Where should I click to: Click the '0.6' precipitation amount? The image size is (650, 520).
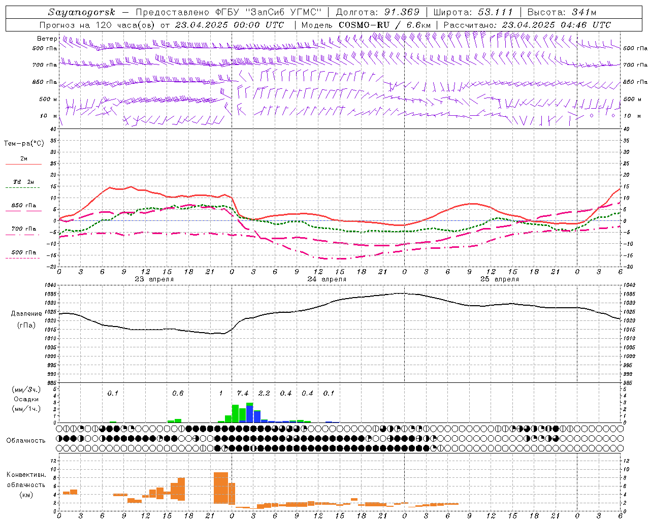point(178,394)
